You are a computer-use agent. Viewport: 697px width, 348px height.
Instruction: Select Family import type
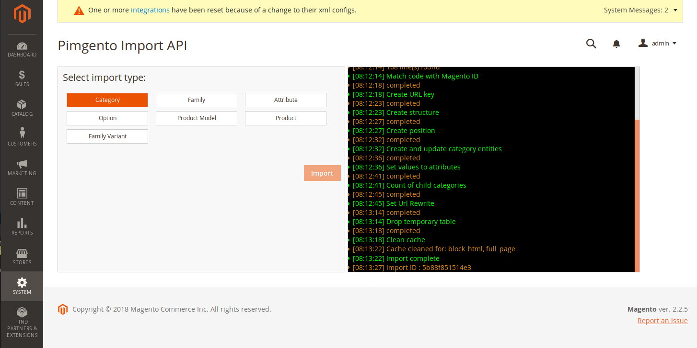click(197, 100)
